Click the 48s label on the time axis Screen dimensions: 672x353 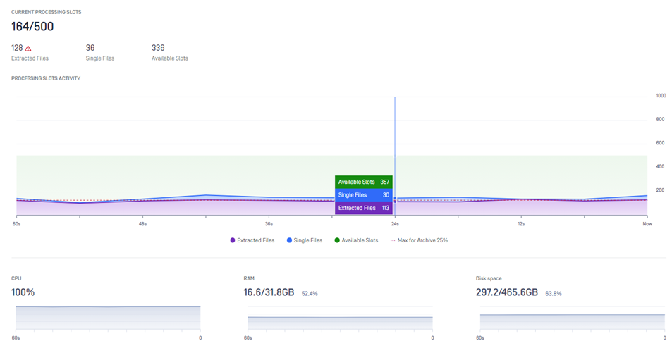click(142, 224)
